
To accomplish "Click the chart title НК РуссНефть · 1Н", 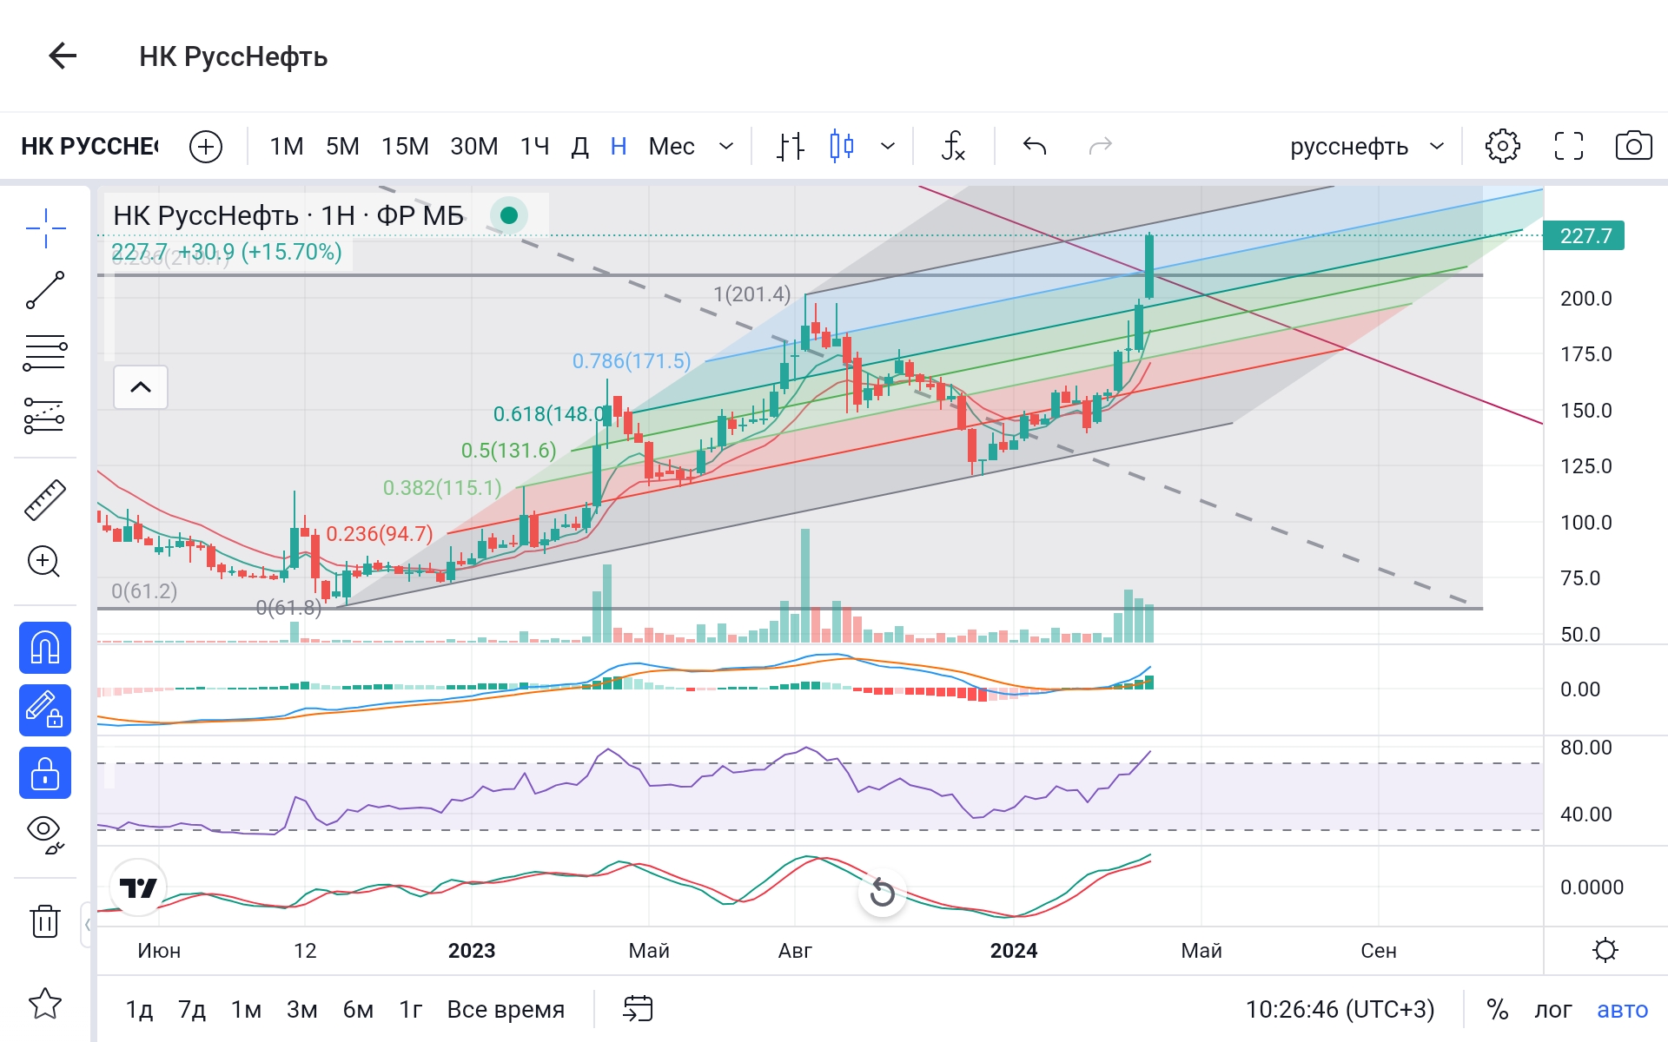I will [288, 215].
